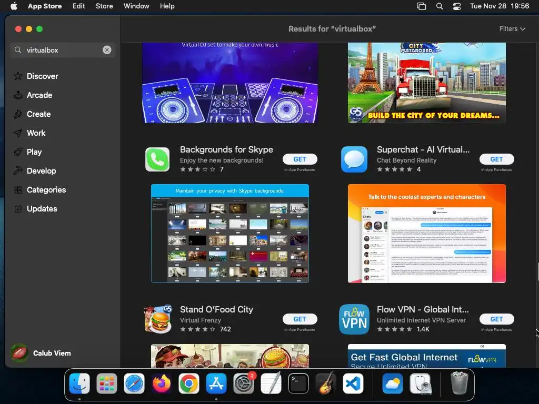The width and height of the screenshot is (539, 404).
Task: Click the 742 ratings count
Action: 225,329
